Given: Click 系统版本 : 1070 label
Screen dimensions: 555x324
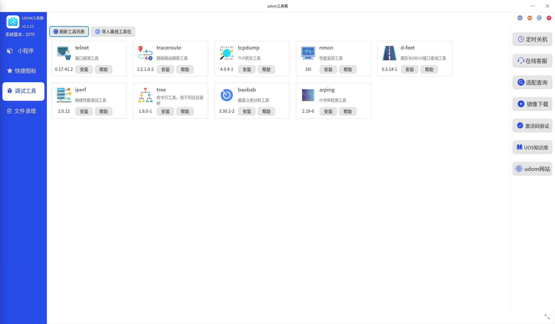Looking at the screenshot, I should tap(20, 34).
